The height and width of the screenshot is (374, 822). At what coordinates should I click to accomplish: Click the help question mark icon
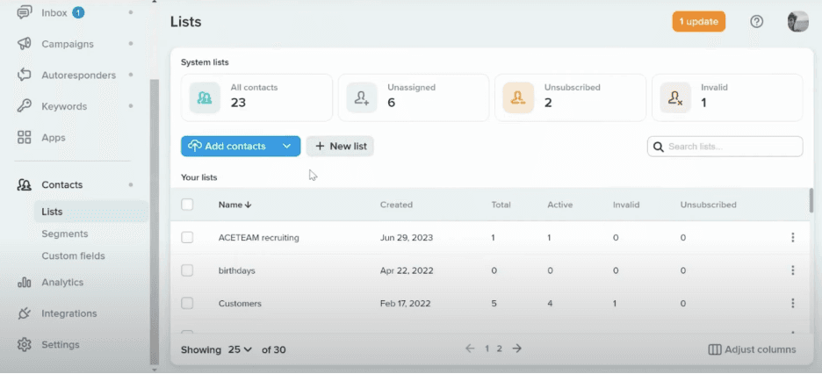click(756, 21)
